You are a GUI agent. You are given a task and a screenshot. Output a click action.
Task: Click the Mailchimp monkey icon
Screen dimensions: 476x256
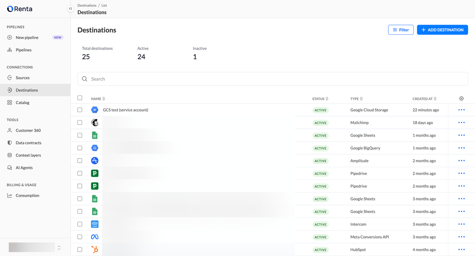tap(95, 123)
